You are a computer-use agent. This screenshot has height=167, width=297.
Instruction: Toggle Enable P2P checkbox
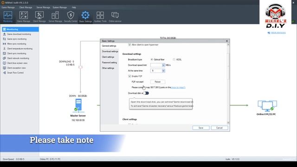[x=129, y=76]
